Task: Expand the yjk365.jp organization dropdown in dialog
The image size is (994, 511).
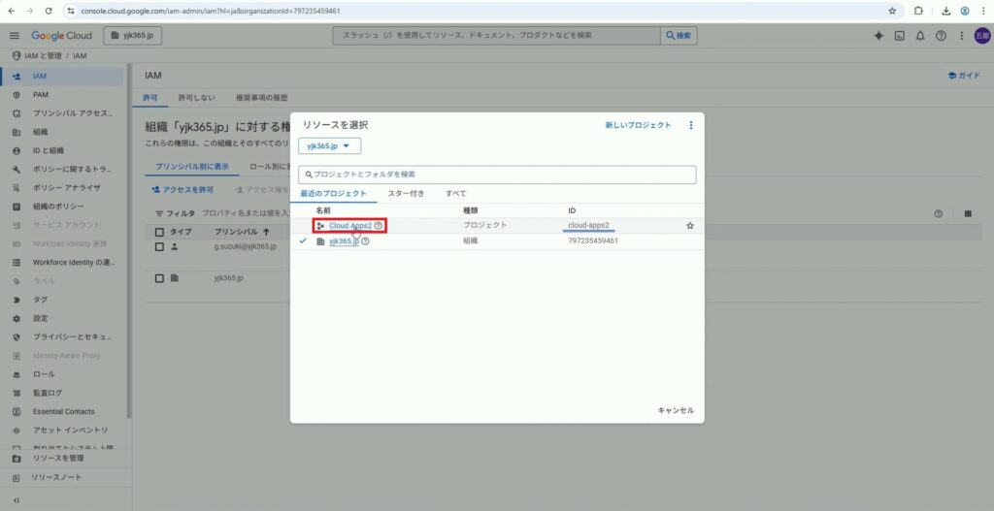Action: (x=329, y=146)
